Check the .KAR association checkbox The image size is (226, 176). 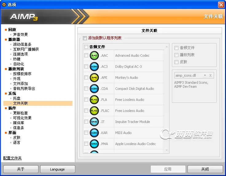(x=86, y=133)
